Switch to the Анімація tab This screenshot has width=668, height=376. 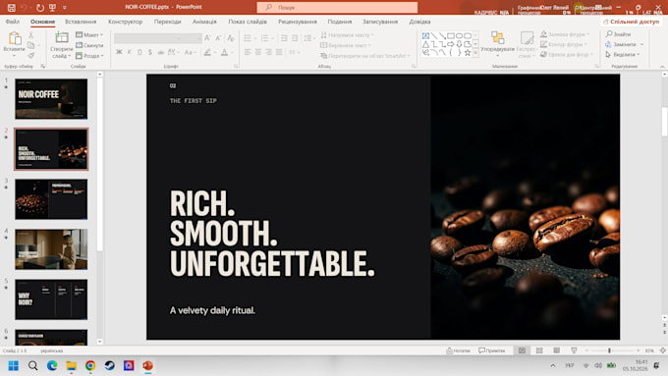coord(204,22)
